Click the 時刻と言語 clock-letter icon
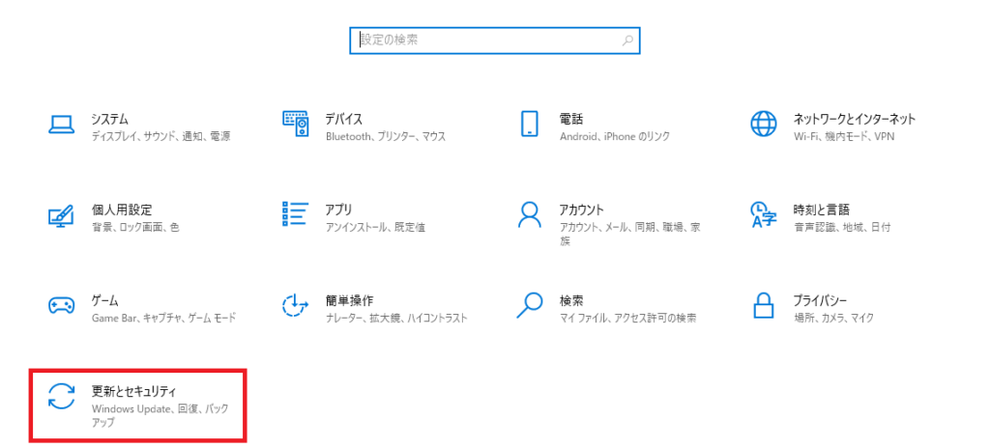The width and height of the screenshot is (990, 448). click(x=764, y=214)
